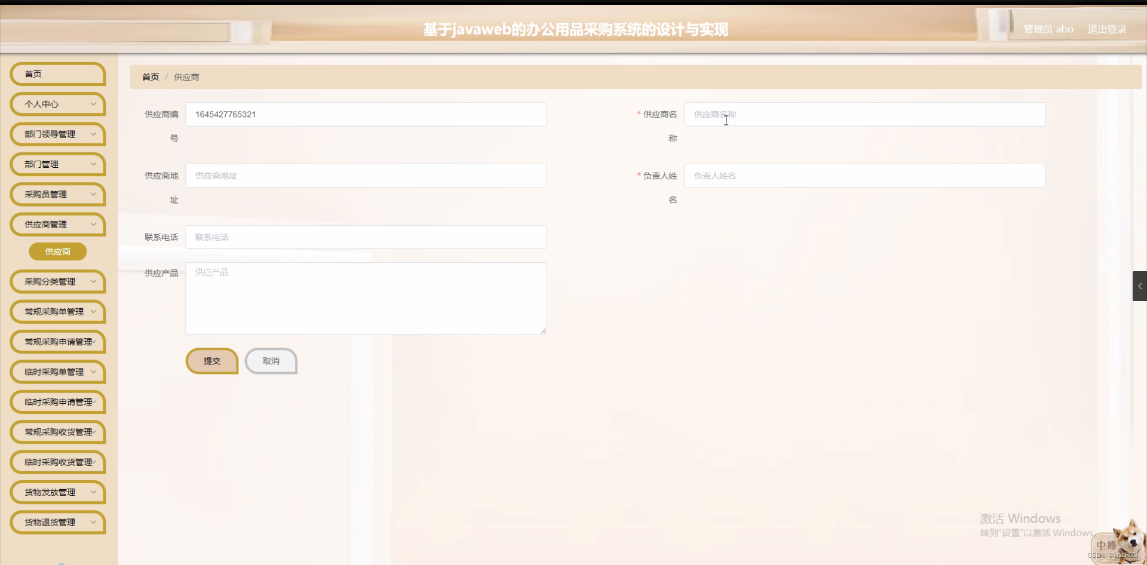This screenshot has width=1147, height=565.
Task: Click the 提交 submit button
Action: (x=212, y=361)
